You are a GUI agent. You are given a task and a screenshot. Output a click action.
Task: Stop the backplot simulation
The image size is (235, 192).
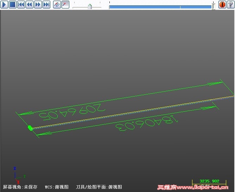click(x=13, y=5)
